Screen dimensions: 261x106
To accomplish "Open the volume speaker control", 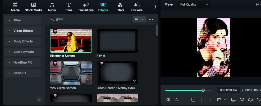I will pos(250,100).
